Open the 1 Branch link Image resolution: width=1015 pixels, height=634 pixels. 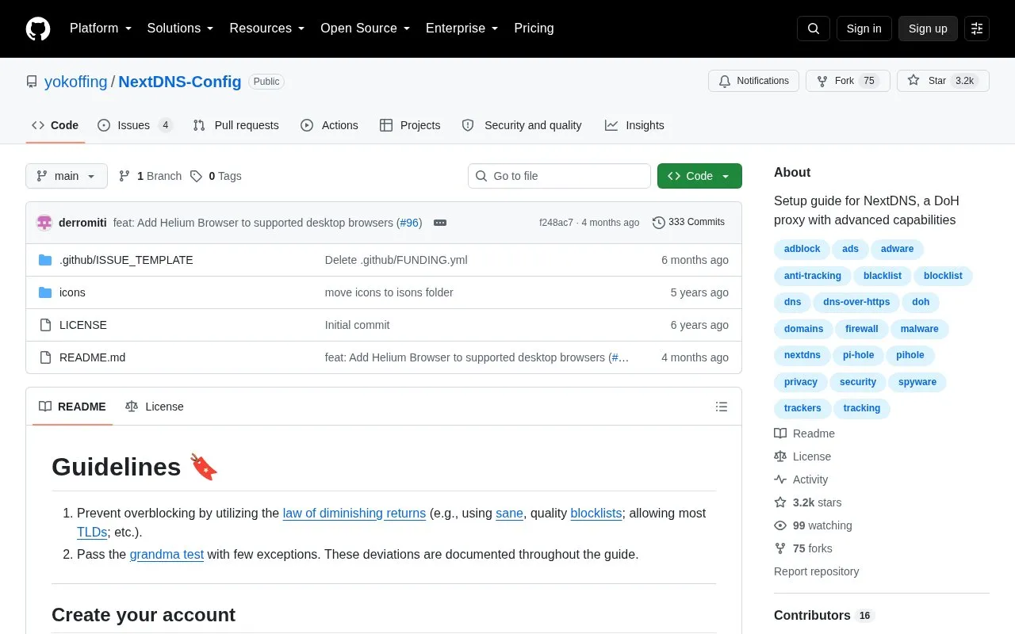[x=150, y=176]
